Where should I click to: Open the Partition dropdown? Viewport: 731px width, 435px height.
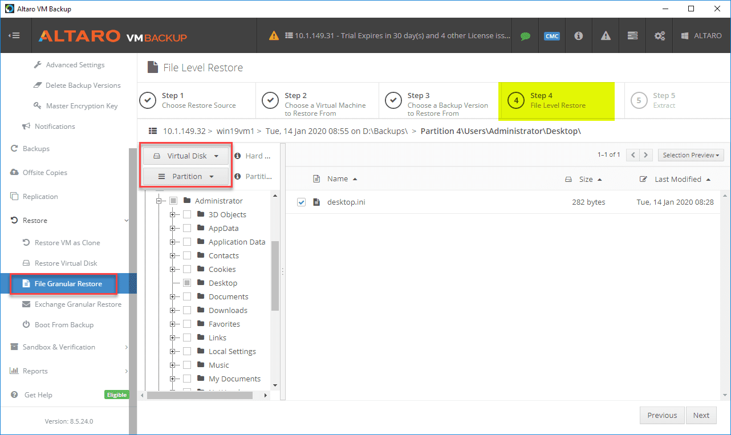point(186,177)
